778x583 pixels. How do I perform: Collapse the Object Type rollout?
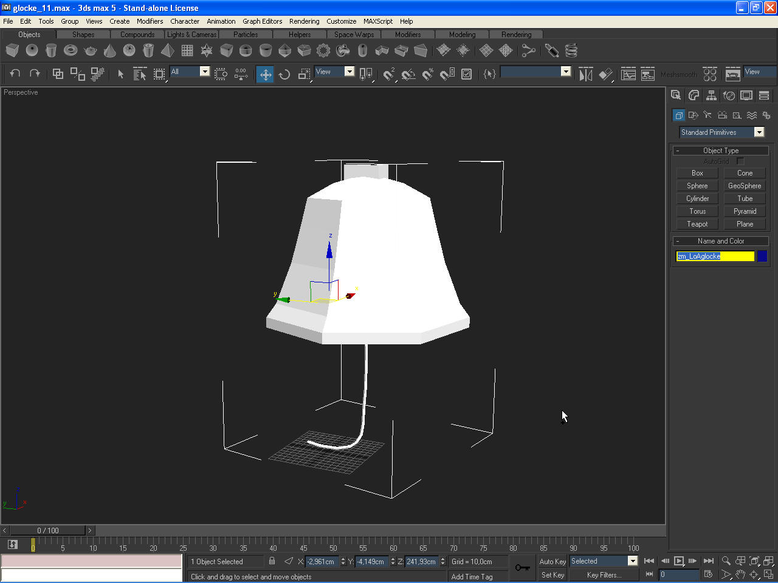pos(720,151)
